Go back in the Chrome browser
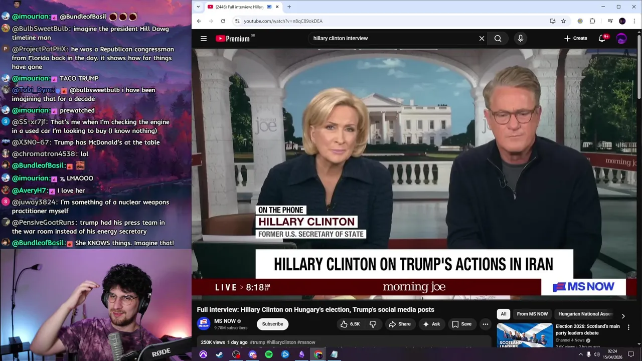 [199, 21]
